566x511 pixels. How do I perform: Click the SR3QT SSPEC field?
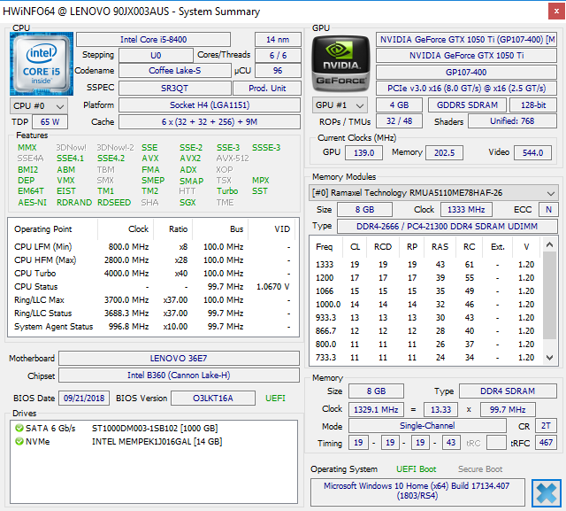coord(175,89)
